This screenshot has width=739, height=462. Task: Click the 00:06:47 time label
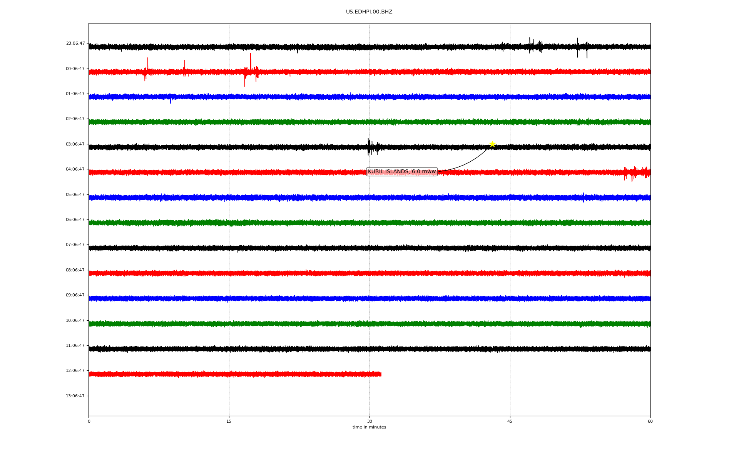(x=75, y=69)
